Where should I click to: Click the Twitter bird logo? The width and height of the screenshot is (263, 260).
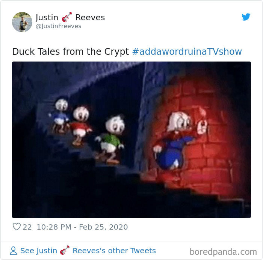(x=246, y=17)
